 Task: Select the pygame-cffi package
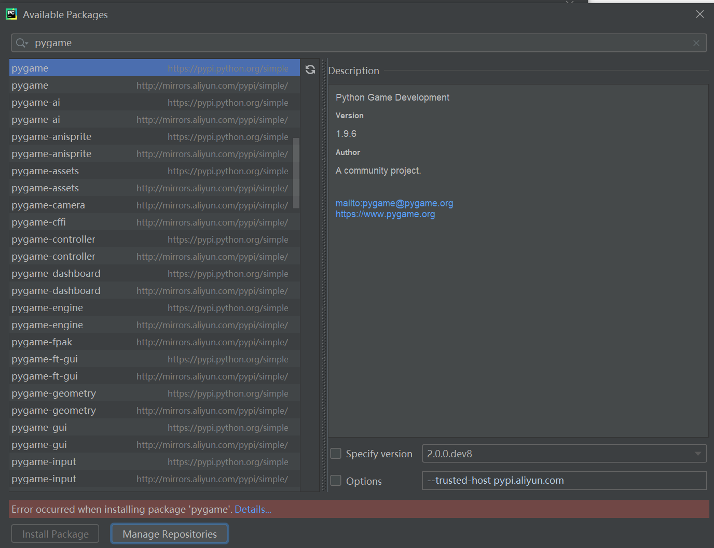click(x=155, y=222)
